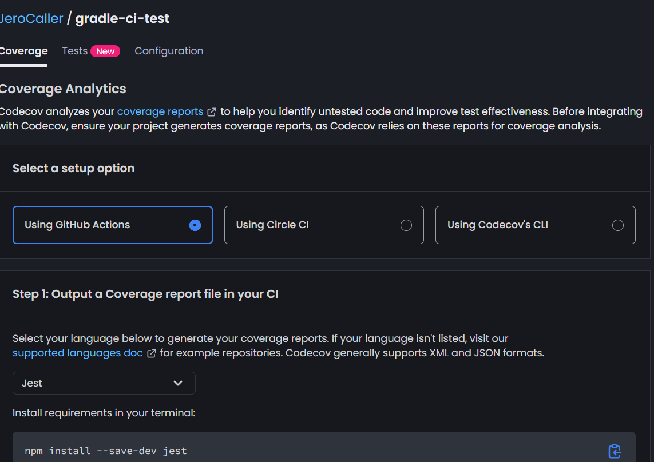
Task: Navigate to the JeroCaller owner breadcrumb
Action: coord(31,18)
